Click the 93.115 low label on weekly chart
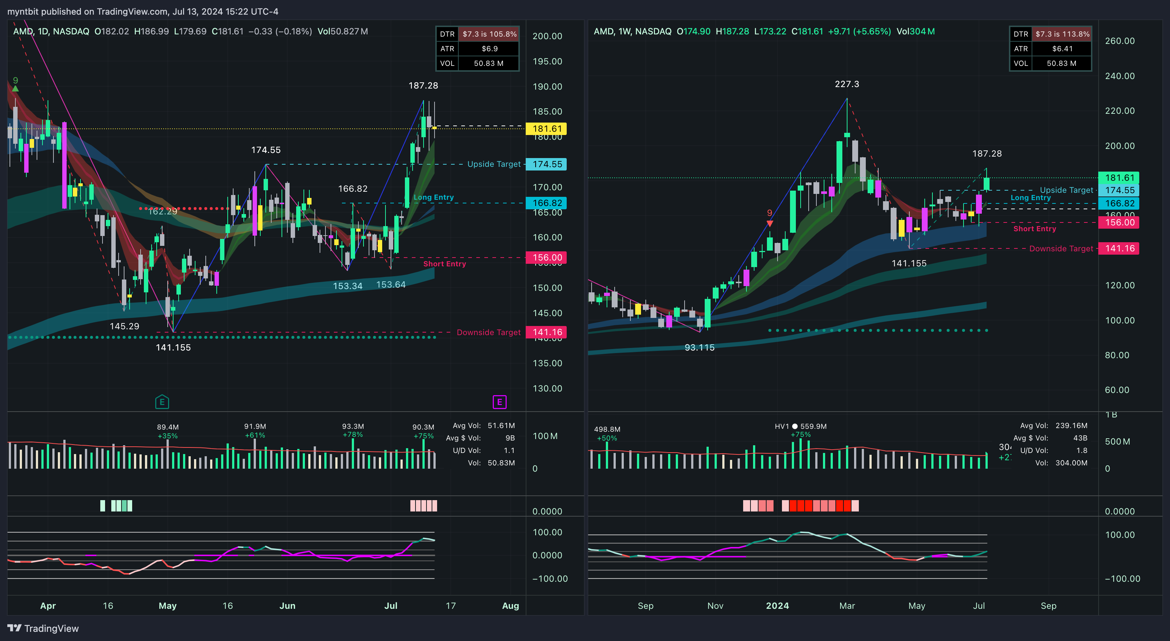Screen dimensions: 1170x641 pyautogui.click(x=700, y=347)
